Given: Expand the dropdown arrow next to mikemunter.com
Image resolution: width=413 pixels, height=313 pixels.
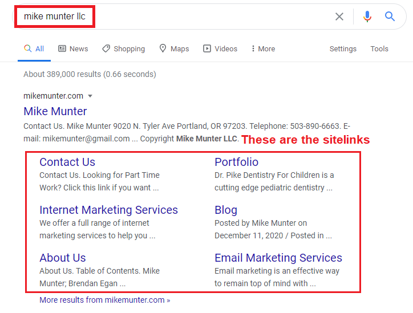Looking at the screenshot, I should (90, 96).
